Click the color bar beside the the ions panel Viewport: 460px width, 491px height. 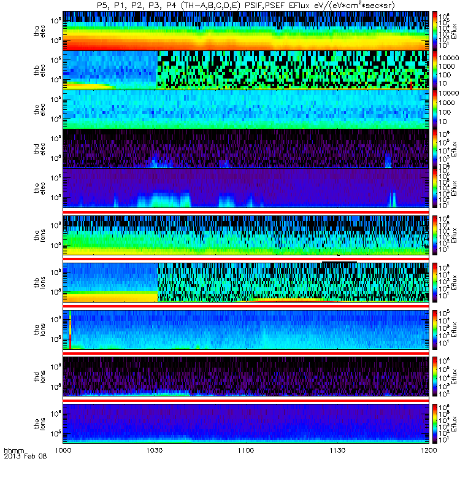(435, 423)
